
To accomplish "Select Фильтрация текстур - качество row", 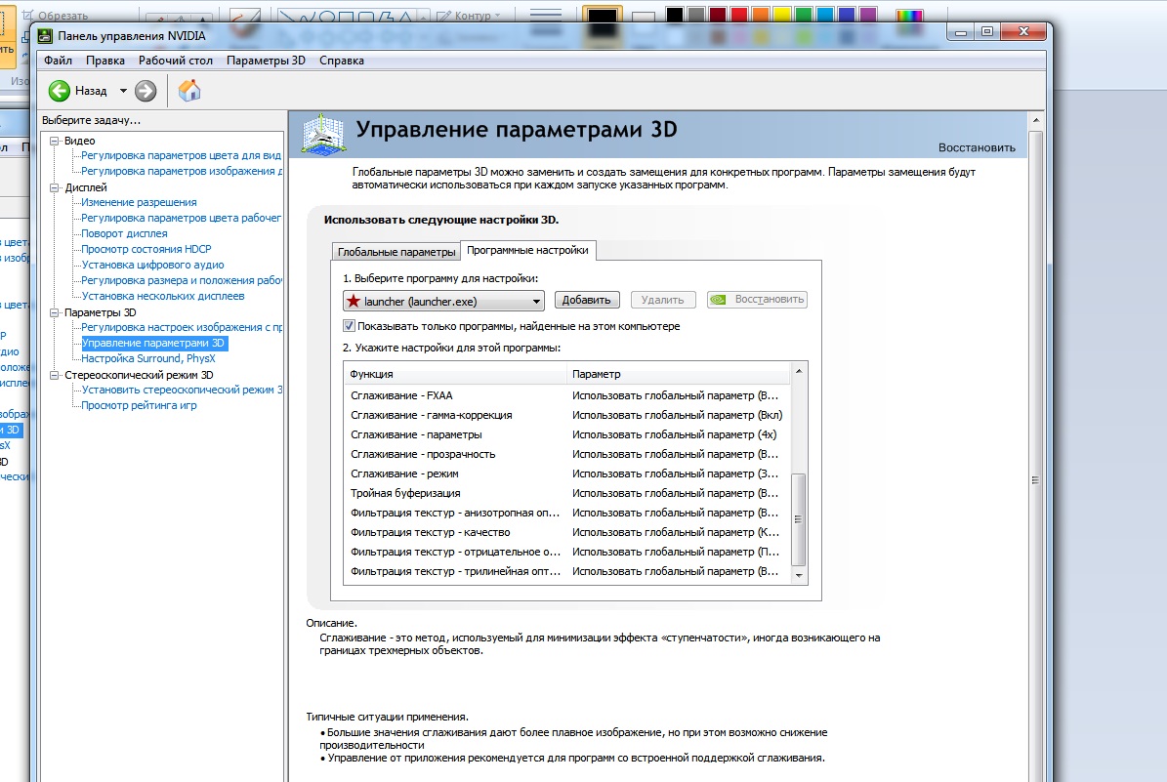I will click(566, 532).
